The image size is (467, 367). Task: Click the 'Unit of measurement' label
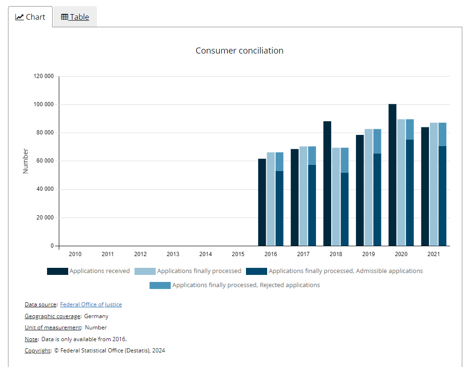tap(54, 328)
